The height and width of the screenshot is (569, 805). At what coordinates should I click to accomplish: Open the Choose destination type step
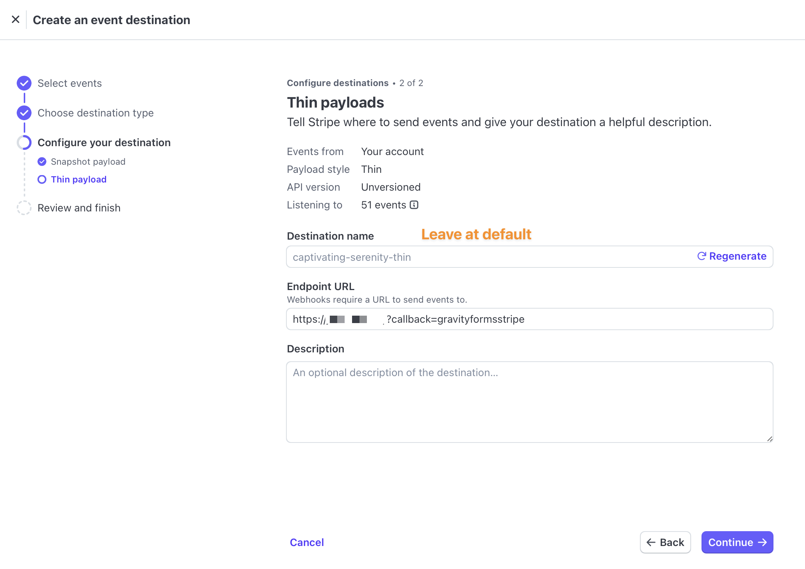click(96, 113)
